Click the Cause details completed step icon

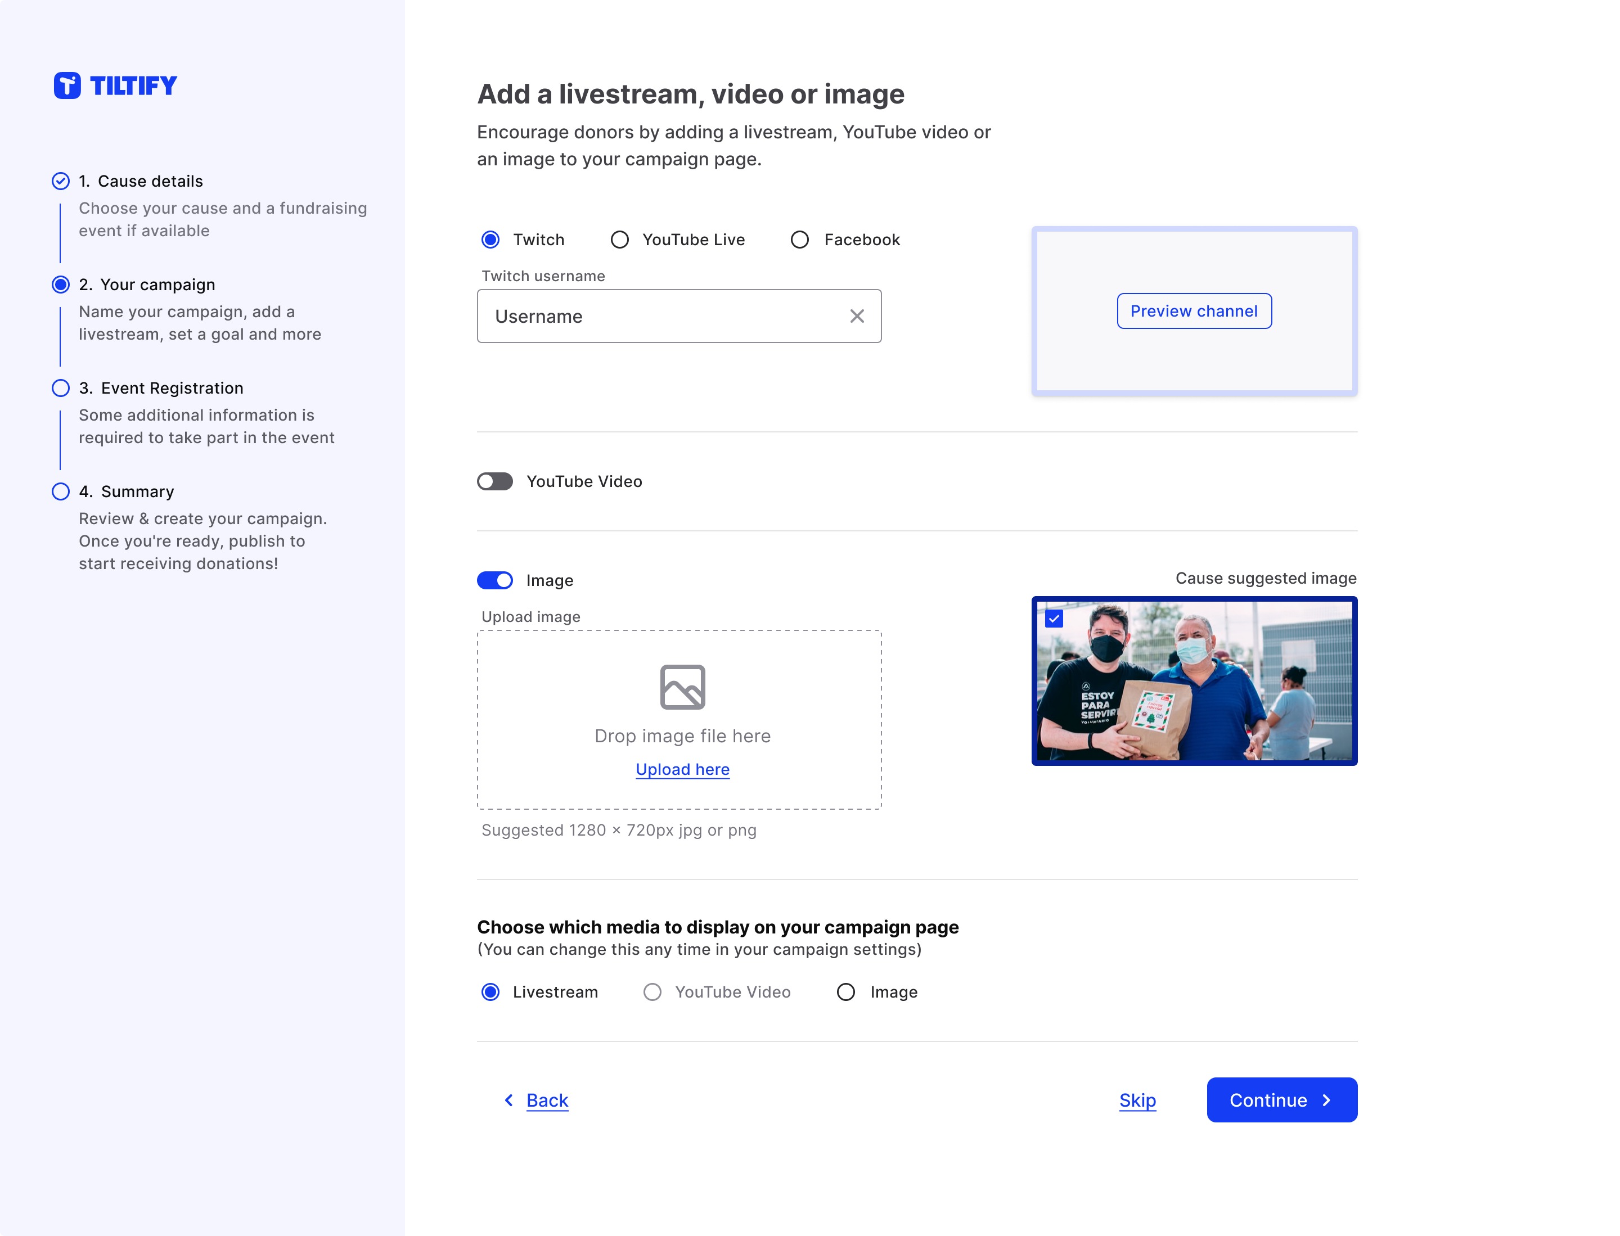point(61,181)
